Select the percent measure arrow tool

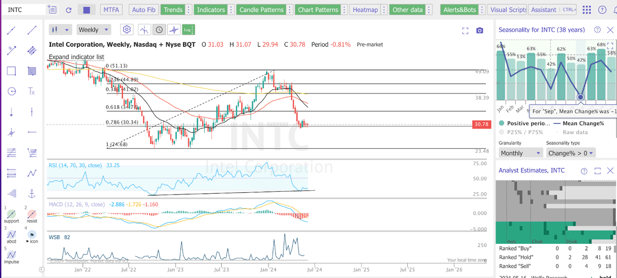tap(12, 50)
